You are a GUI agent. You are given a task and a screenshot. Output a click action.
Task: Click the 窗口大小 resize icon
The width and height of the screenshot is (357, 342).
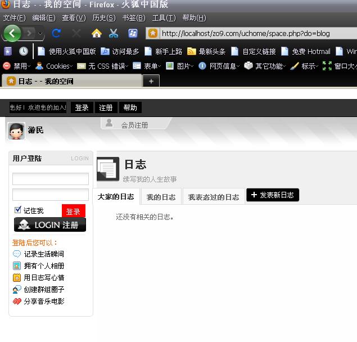point(327,66)
